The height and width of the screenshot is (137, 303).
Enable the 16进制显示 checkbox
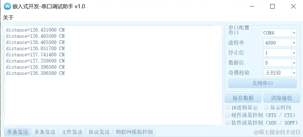228,108
